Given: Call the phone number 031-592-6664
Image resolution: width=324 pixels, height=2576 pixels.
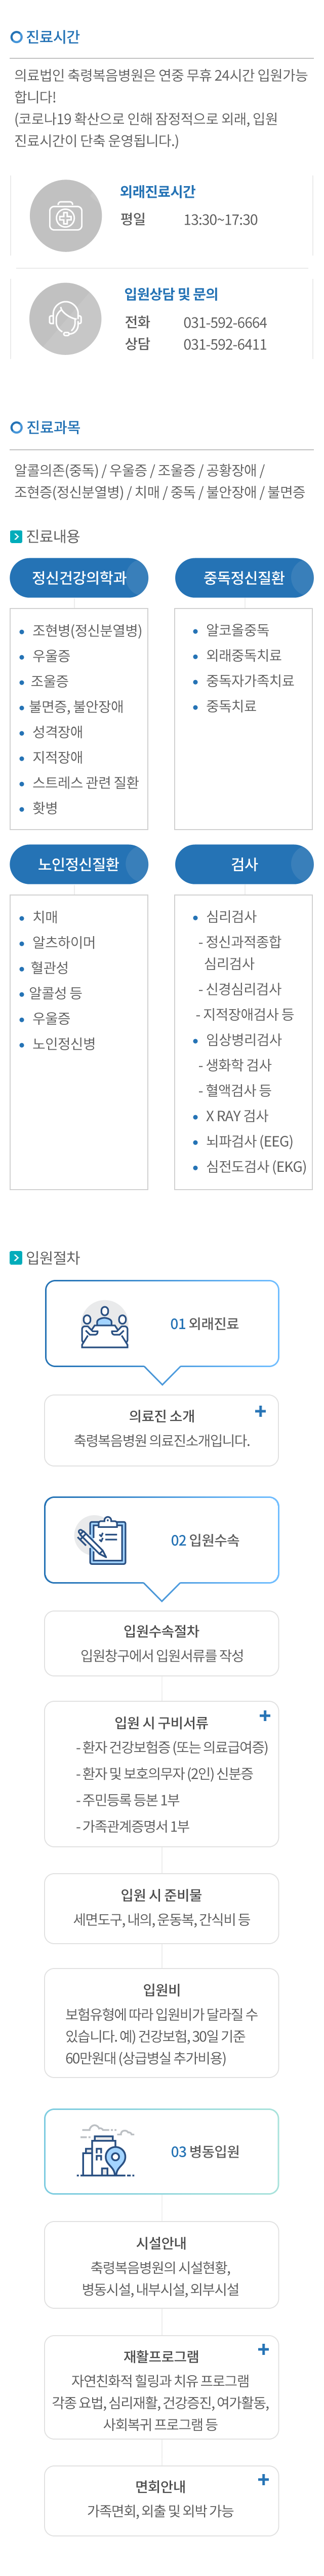Looking at the screenshot, I should pyautogui.click(x=224, y=323).
